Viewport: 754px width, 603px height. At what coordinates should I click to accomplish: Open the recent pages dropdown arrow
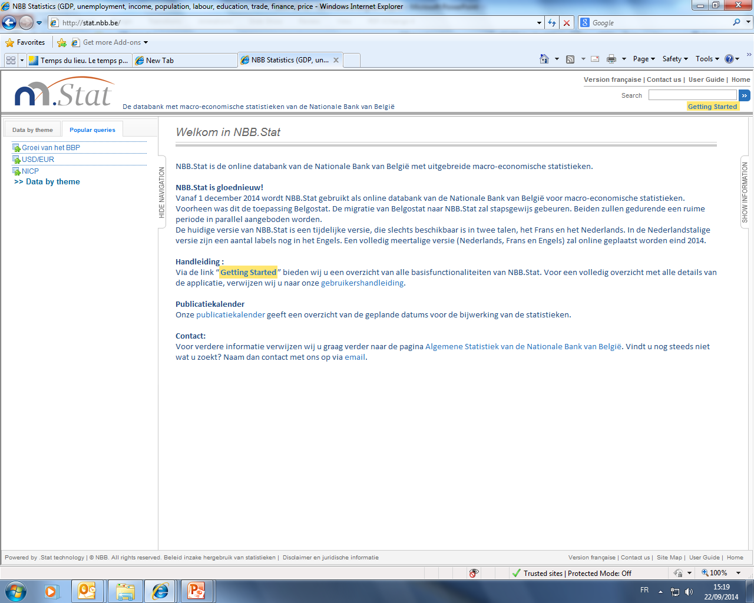pos(39,23)
